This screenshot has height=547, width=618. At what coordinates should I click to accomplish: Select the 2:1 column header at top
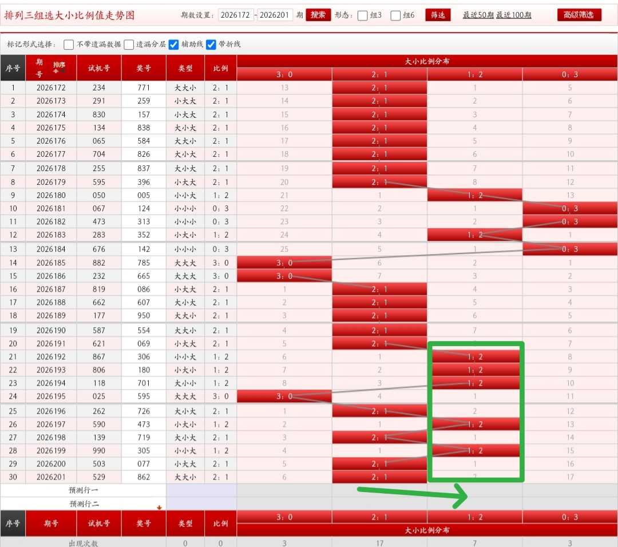[x=379, y=74]
